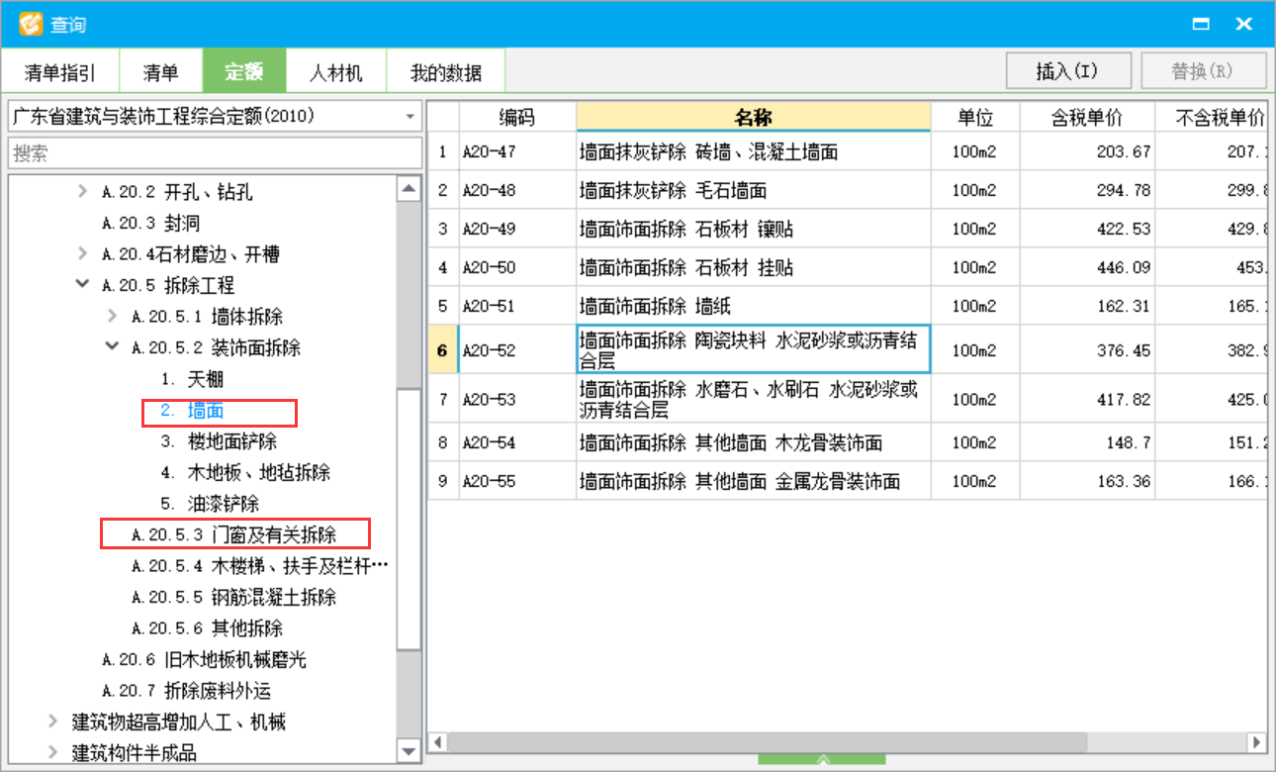Click the table horizontal scrollbar left arrow

pos(438,741)
